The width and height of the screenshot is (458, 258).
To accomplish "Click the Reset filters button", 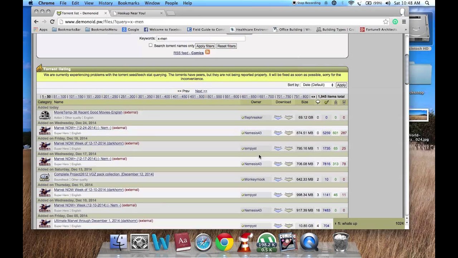I will 226,46.
